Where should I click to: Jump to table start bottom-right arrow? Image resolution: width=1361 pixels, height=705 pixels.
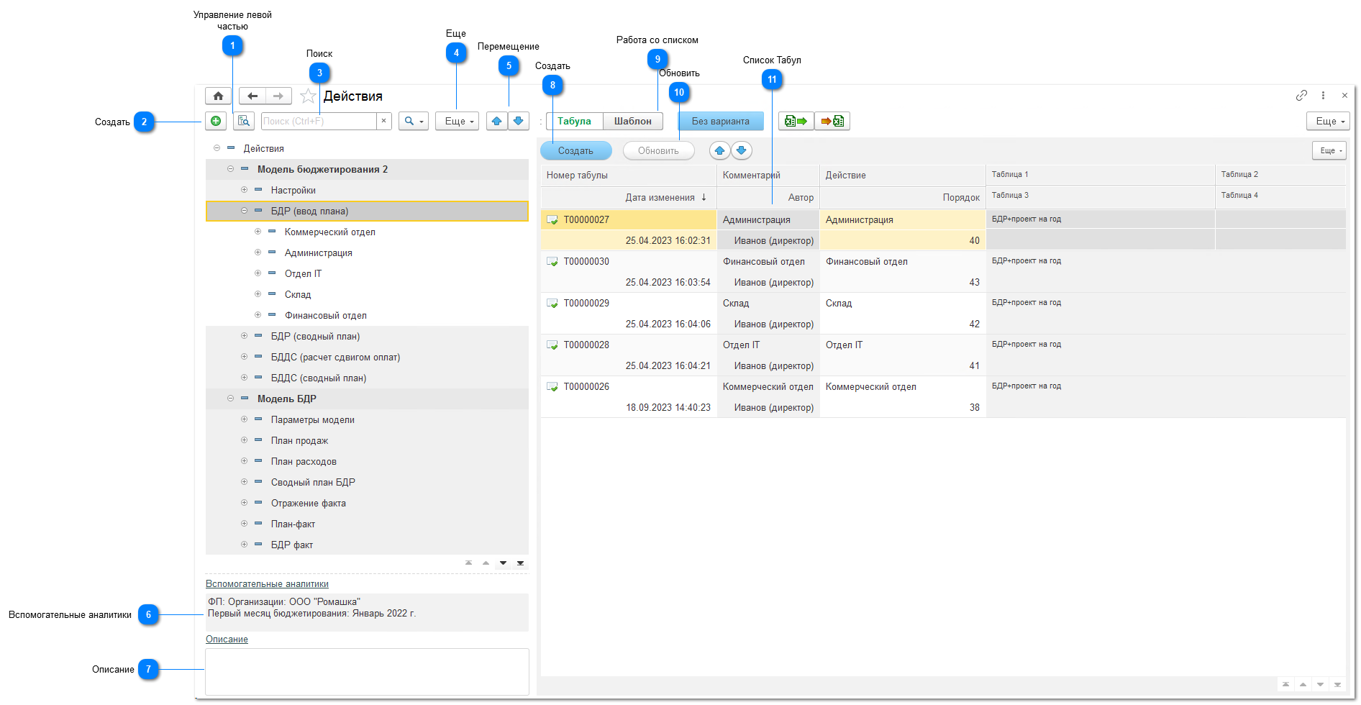click(x=1285, y=684)
